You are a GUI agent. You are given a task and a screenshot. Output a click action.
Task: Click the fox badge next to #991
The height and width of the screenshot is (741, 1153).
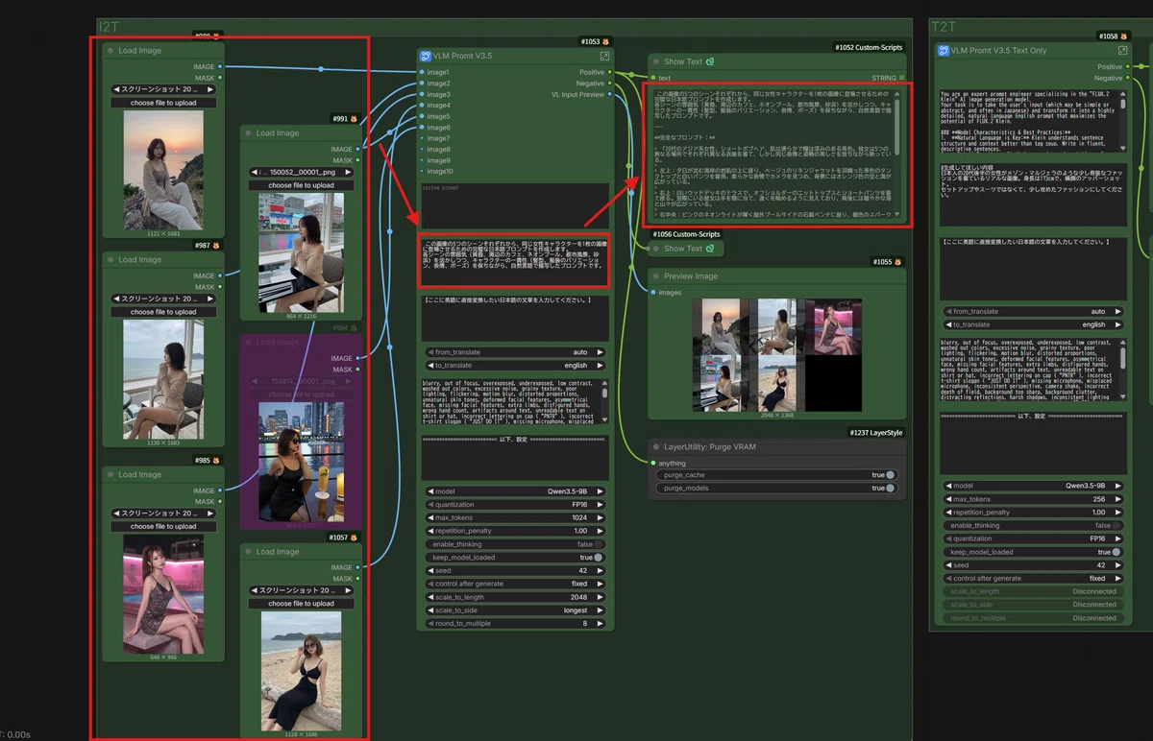(x=355, y=119)
